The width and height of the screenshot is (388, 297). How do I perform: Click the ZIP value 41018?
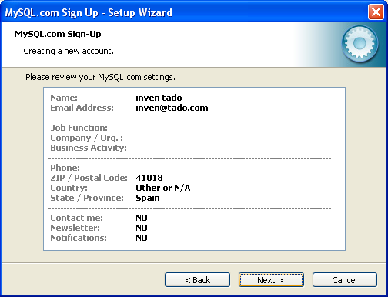149,178
